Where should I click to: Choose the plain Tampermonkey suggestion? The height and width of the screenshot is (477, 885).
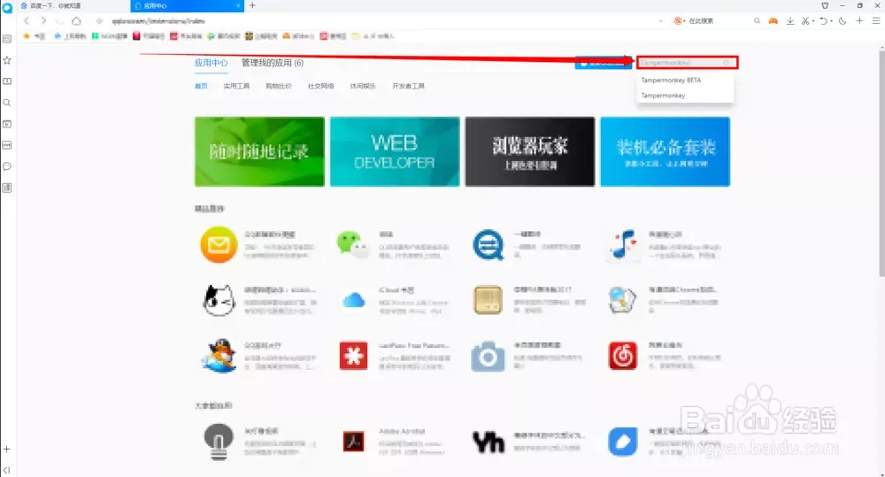[685, 96]
